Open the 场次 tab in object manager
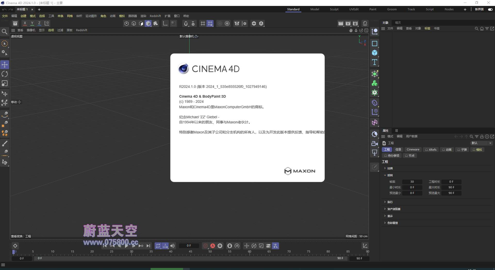The height and width of the screenshot is (270, 495). click(x=398, y=23)
